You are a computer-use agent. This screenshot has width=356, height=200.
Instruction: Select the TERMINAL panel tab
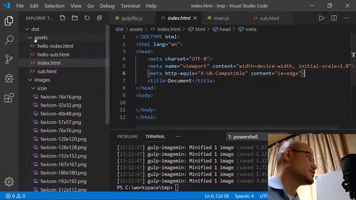click(155, 137)
